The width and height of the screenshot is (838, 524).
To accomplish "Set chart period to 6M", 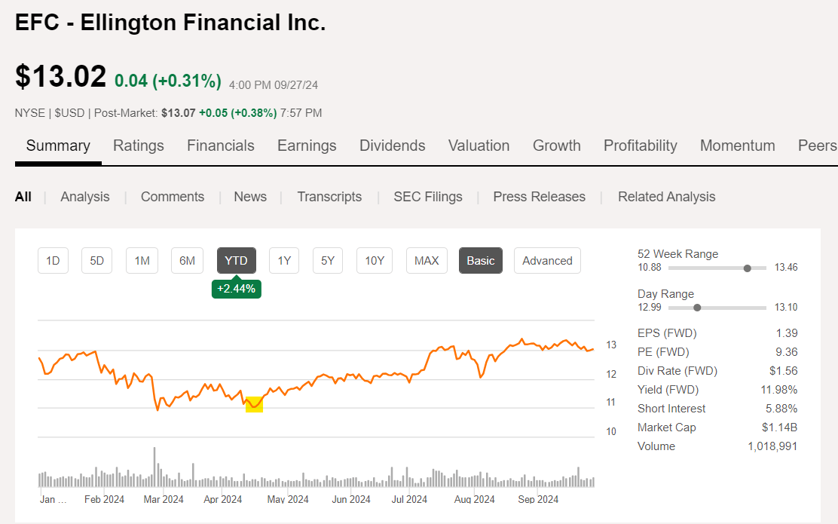I will (187, 261).
